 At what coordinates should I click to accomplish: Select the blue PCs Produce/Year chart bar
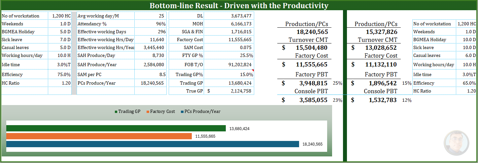(x=153, y=144)
